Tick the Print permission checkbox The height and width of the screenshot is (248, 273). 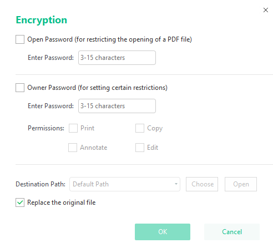73,128
